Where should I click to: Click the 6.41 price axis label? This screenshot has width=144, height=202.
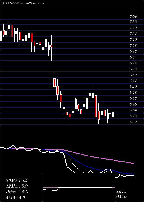(133, 81)
